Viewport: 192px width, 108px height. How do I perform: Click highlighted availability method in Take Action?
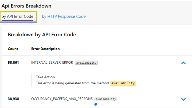click(x=123, y=83)
